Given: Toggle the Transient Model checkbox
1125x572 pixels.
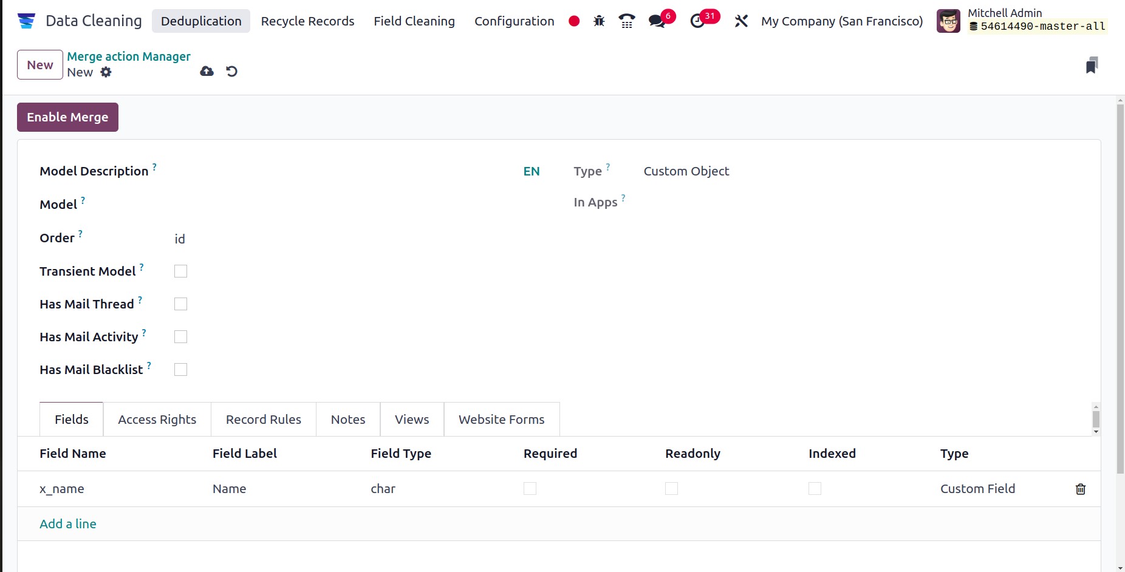Looking at the screenshot, I should (x=180, y=271).
